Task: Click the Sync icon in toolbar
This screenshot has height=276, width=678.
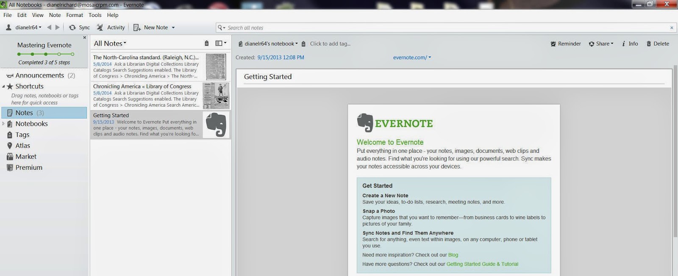Action: [72, 28]
